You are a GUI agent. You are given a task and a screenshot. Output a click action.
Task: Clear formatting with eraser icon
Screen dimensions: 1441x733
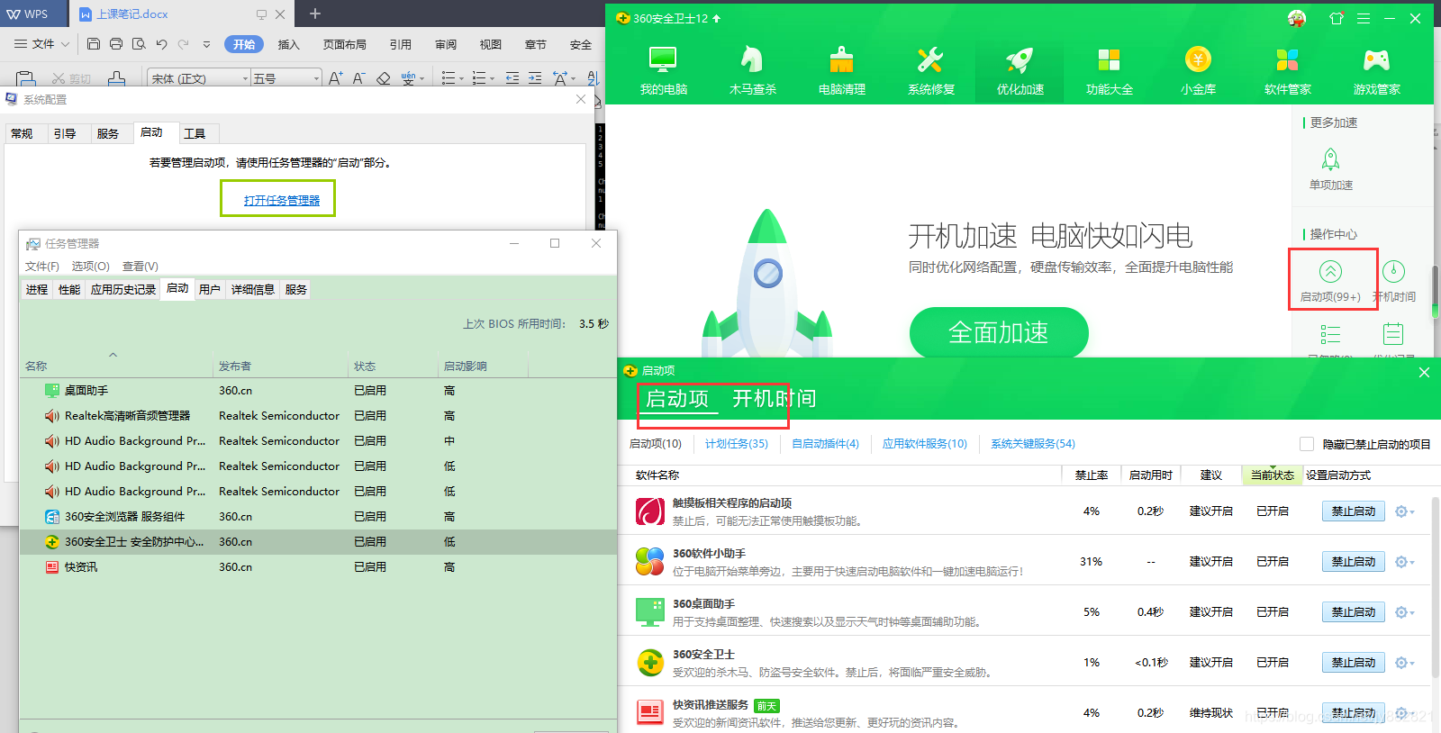(384, 78)
